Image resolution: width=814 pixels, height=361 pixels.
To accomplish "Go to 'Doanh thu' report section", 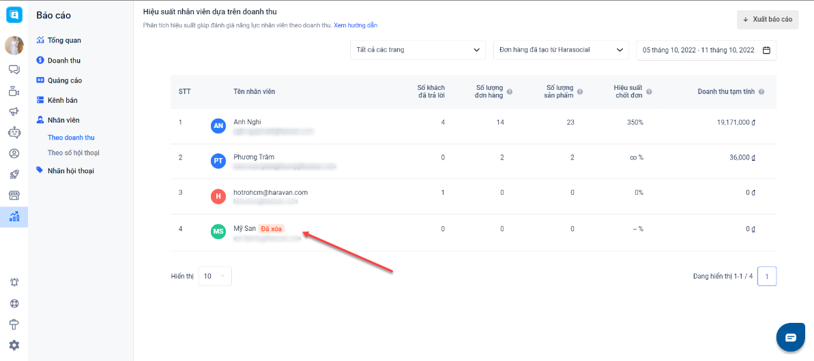I will (x=64, y=61).
